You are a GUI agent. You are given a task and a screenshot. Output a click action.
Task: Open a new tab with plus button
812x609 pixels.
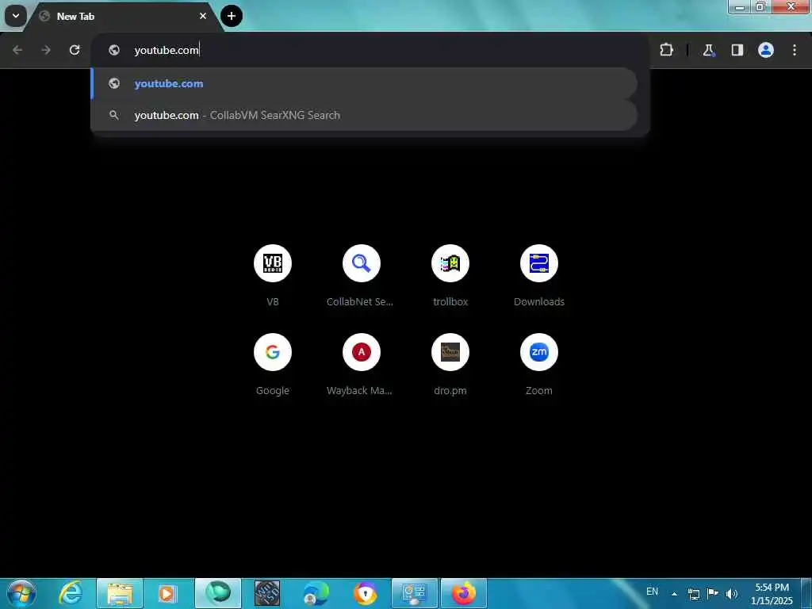[232, 16]
